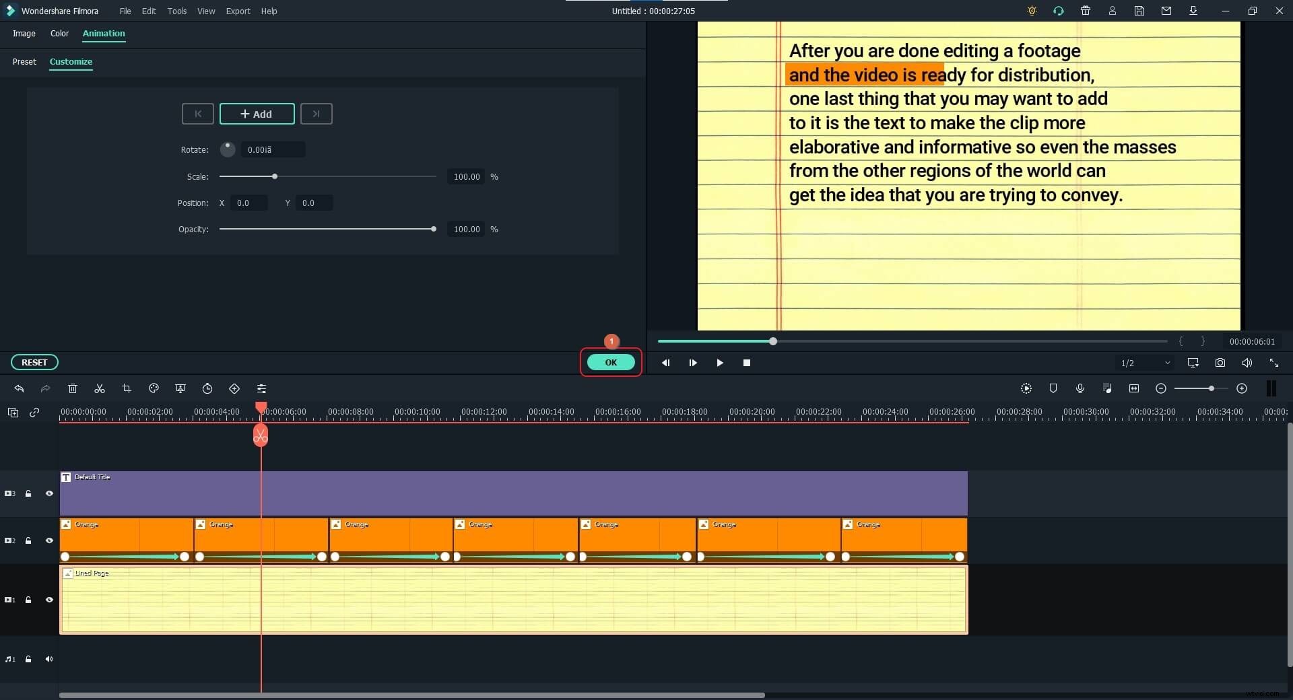Image resolution: width=1293 pixels, height=700 pixels.
Task: Click the Undo arrow
Action: 19,388
